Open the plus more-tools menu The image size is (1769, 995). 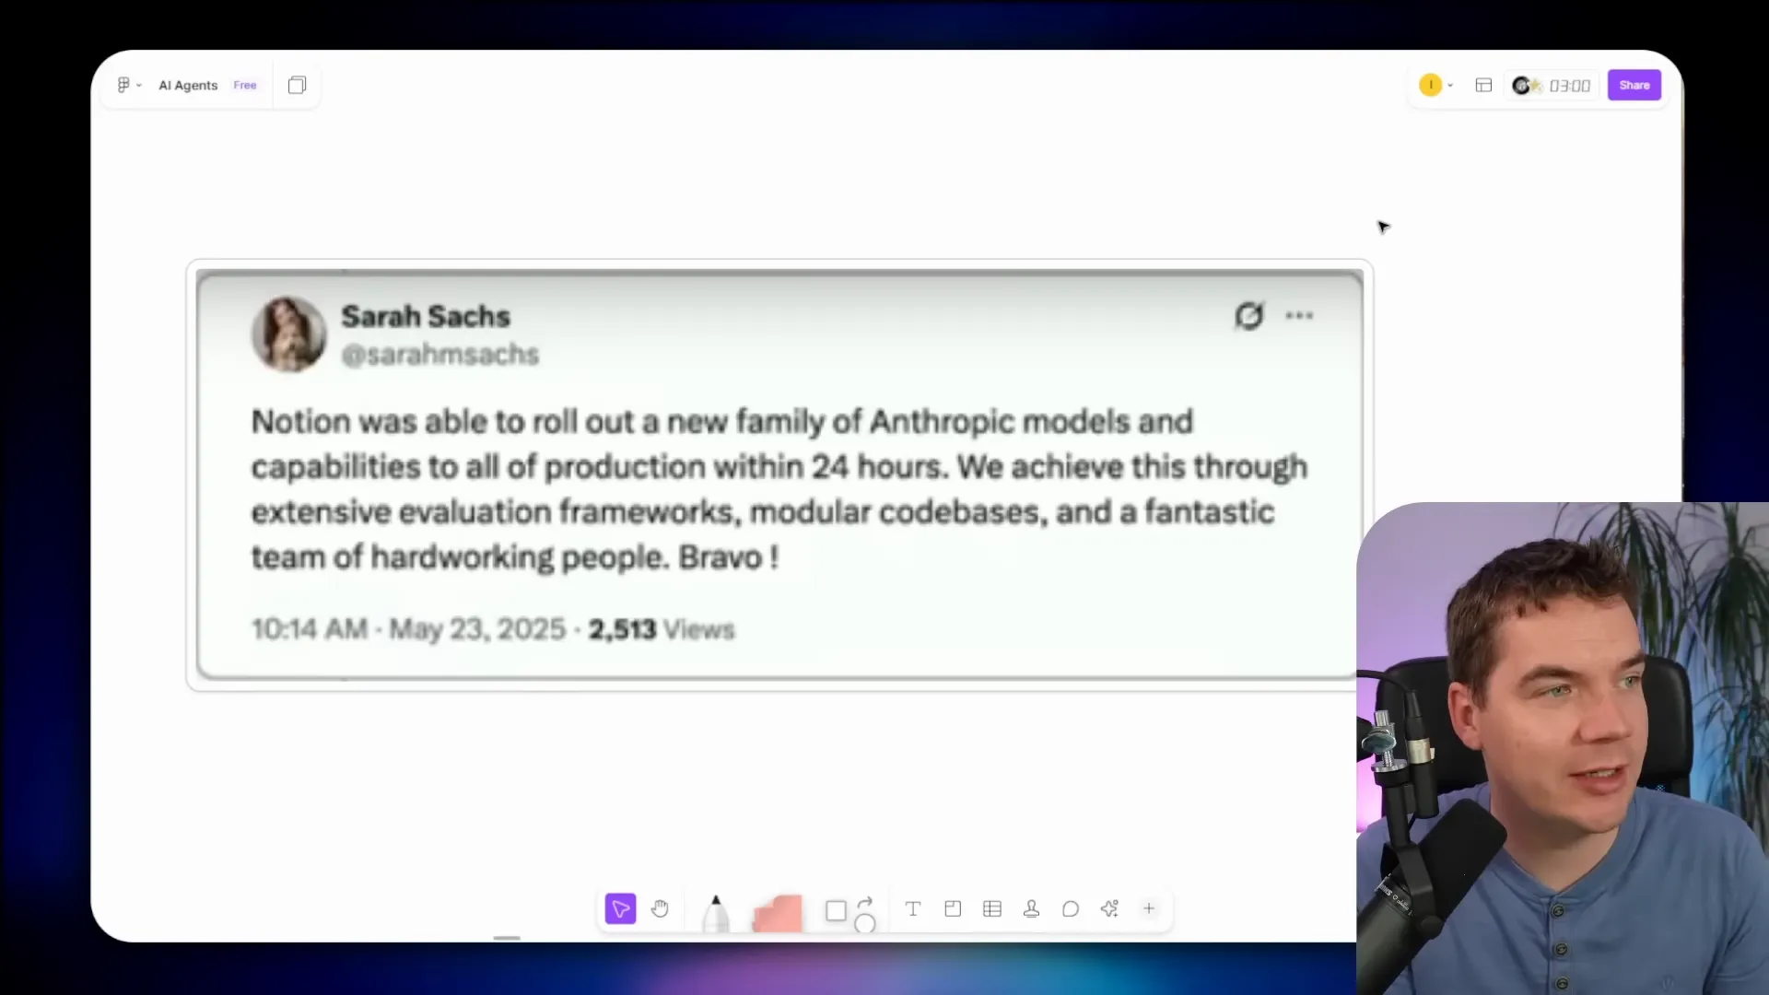tap(1149, 908)
